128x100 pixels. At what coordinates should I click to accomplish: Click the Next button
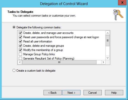(71, 93)
